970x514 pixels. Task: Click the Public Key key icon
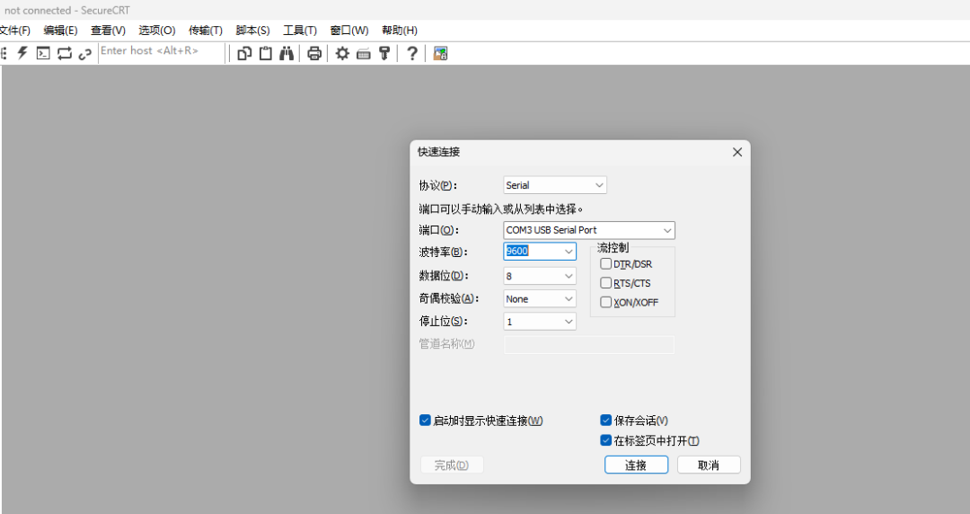coord(384,53)
